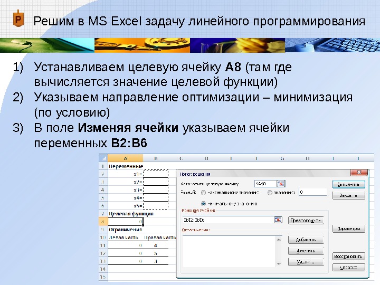Click the constraints list scroll down arrow
The image size is (380, 285).
(279, 263)
